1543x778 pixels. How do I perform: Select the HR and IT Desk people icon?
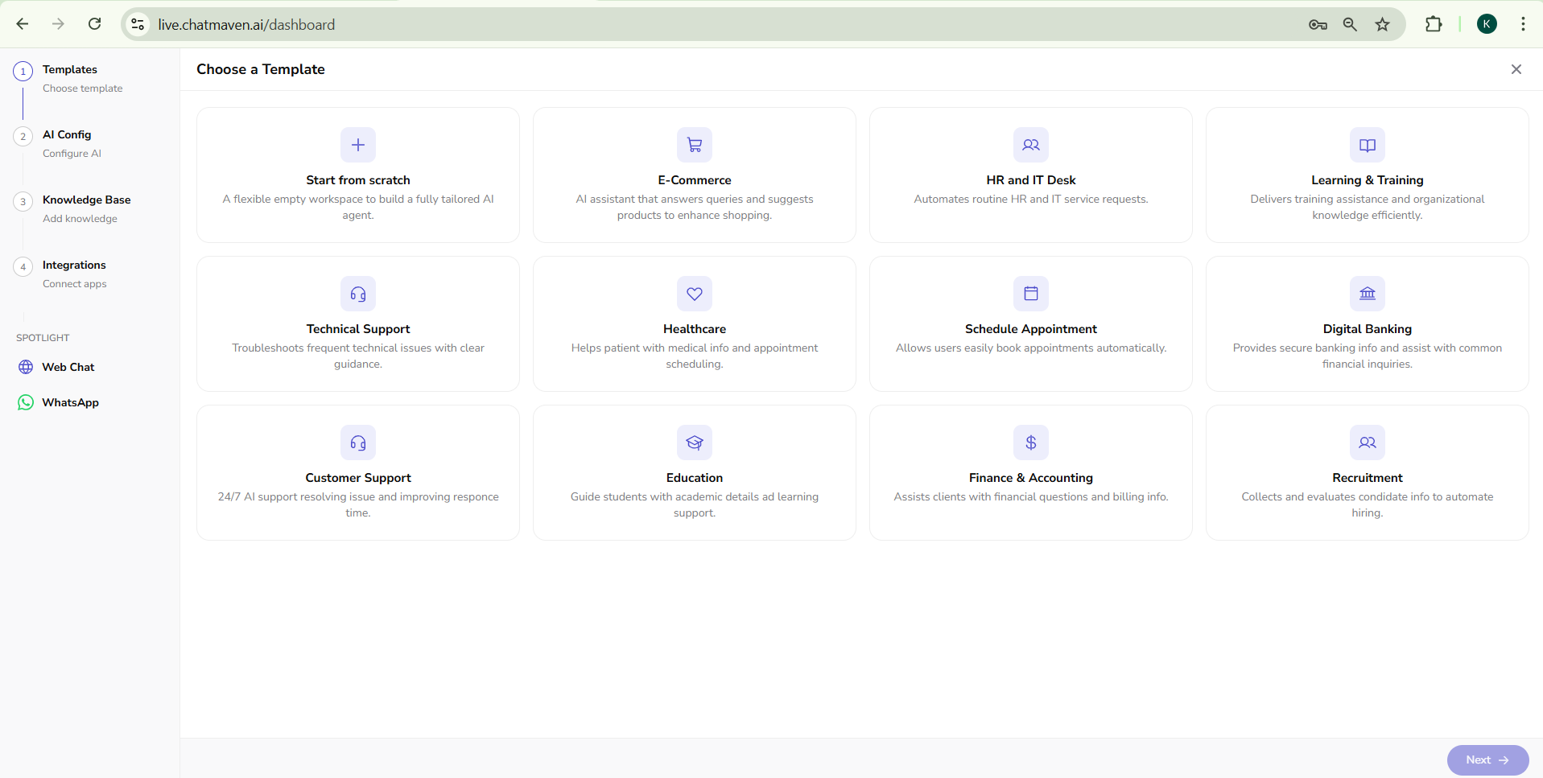tap(1030, 145)
